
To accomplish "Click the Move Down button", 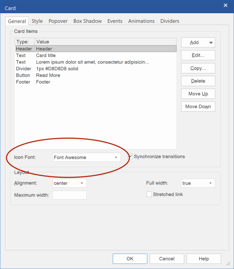I will click(x=198, y=107).
